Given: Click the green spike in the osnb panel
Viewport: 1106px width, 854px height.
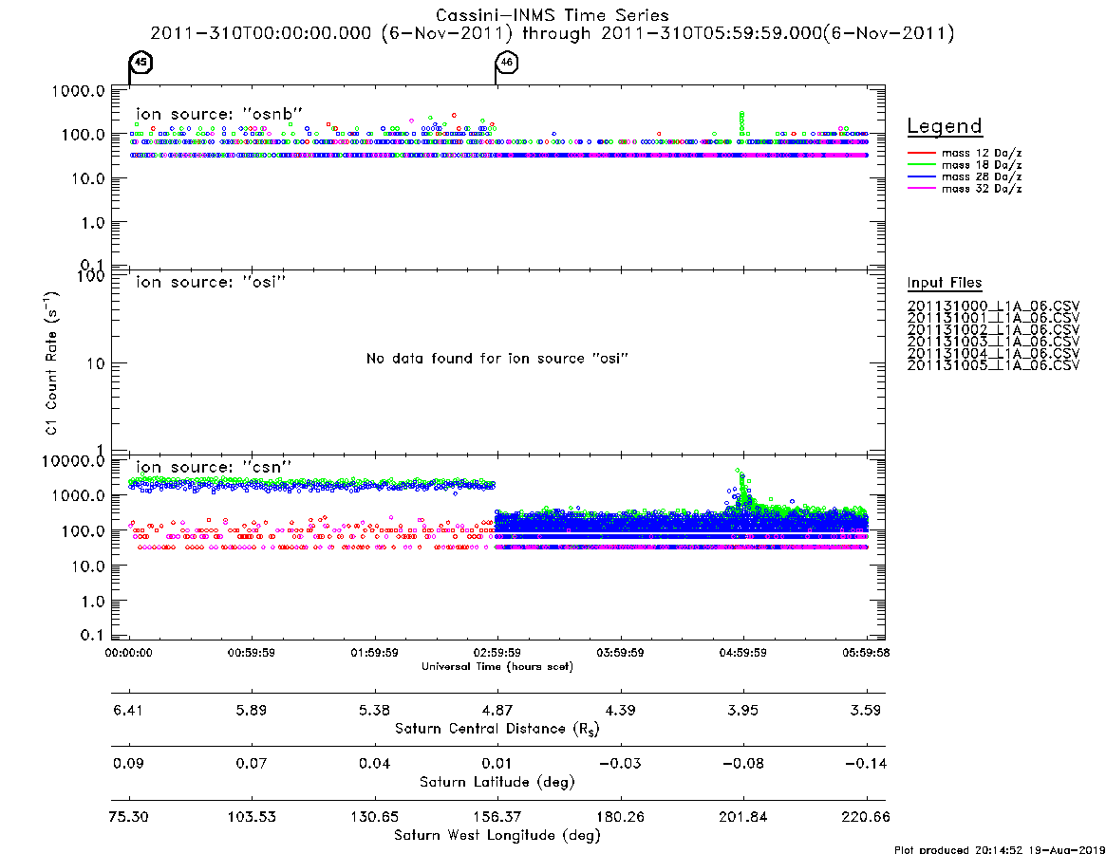Looking at the screenshot, I should point(741,121).
